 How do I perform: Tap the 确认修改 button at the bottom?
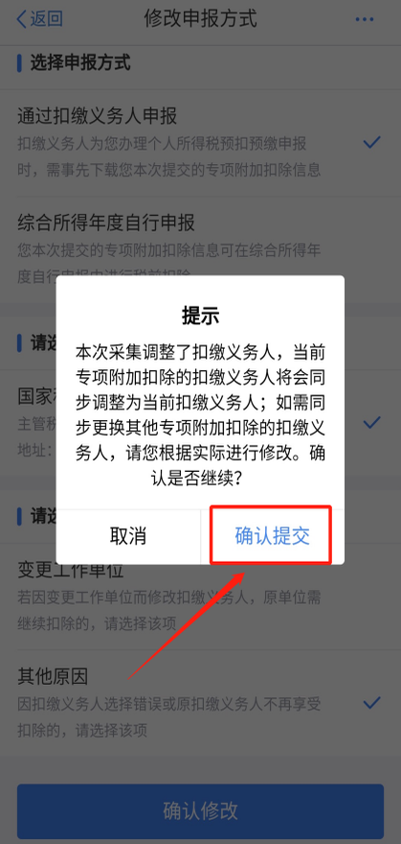pyautogui.click(x=200, y=810)
